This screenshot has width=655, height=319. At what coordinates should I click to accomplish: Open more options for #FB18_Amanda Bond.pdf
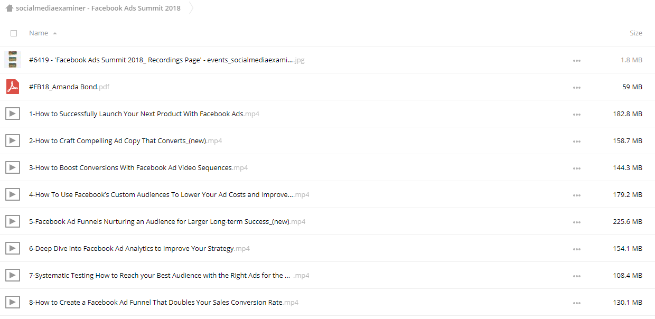[577, 88]
